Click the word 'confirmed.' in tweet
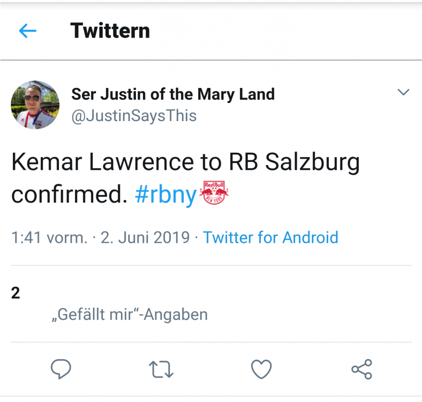This screenshot has height=402, width=422. click(69, 194)
